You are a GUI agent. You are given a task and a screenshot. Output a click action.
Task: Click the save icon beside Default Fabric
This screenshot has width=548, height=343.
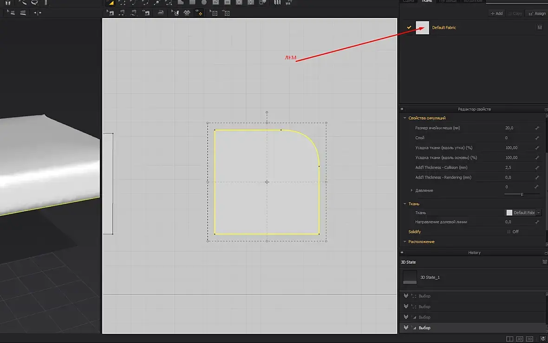(540, 27)
